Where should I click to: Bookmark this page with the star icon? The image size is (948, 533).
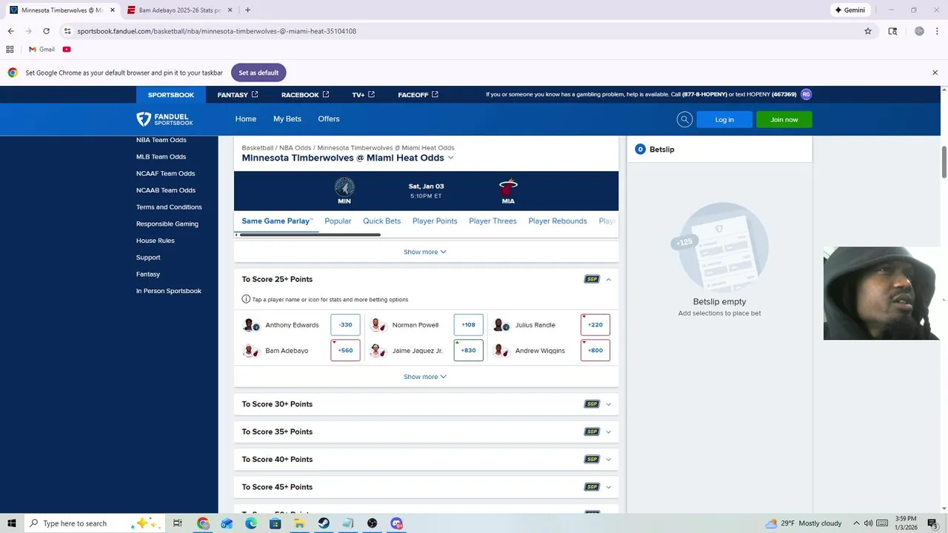(x=868, y=31)
